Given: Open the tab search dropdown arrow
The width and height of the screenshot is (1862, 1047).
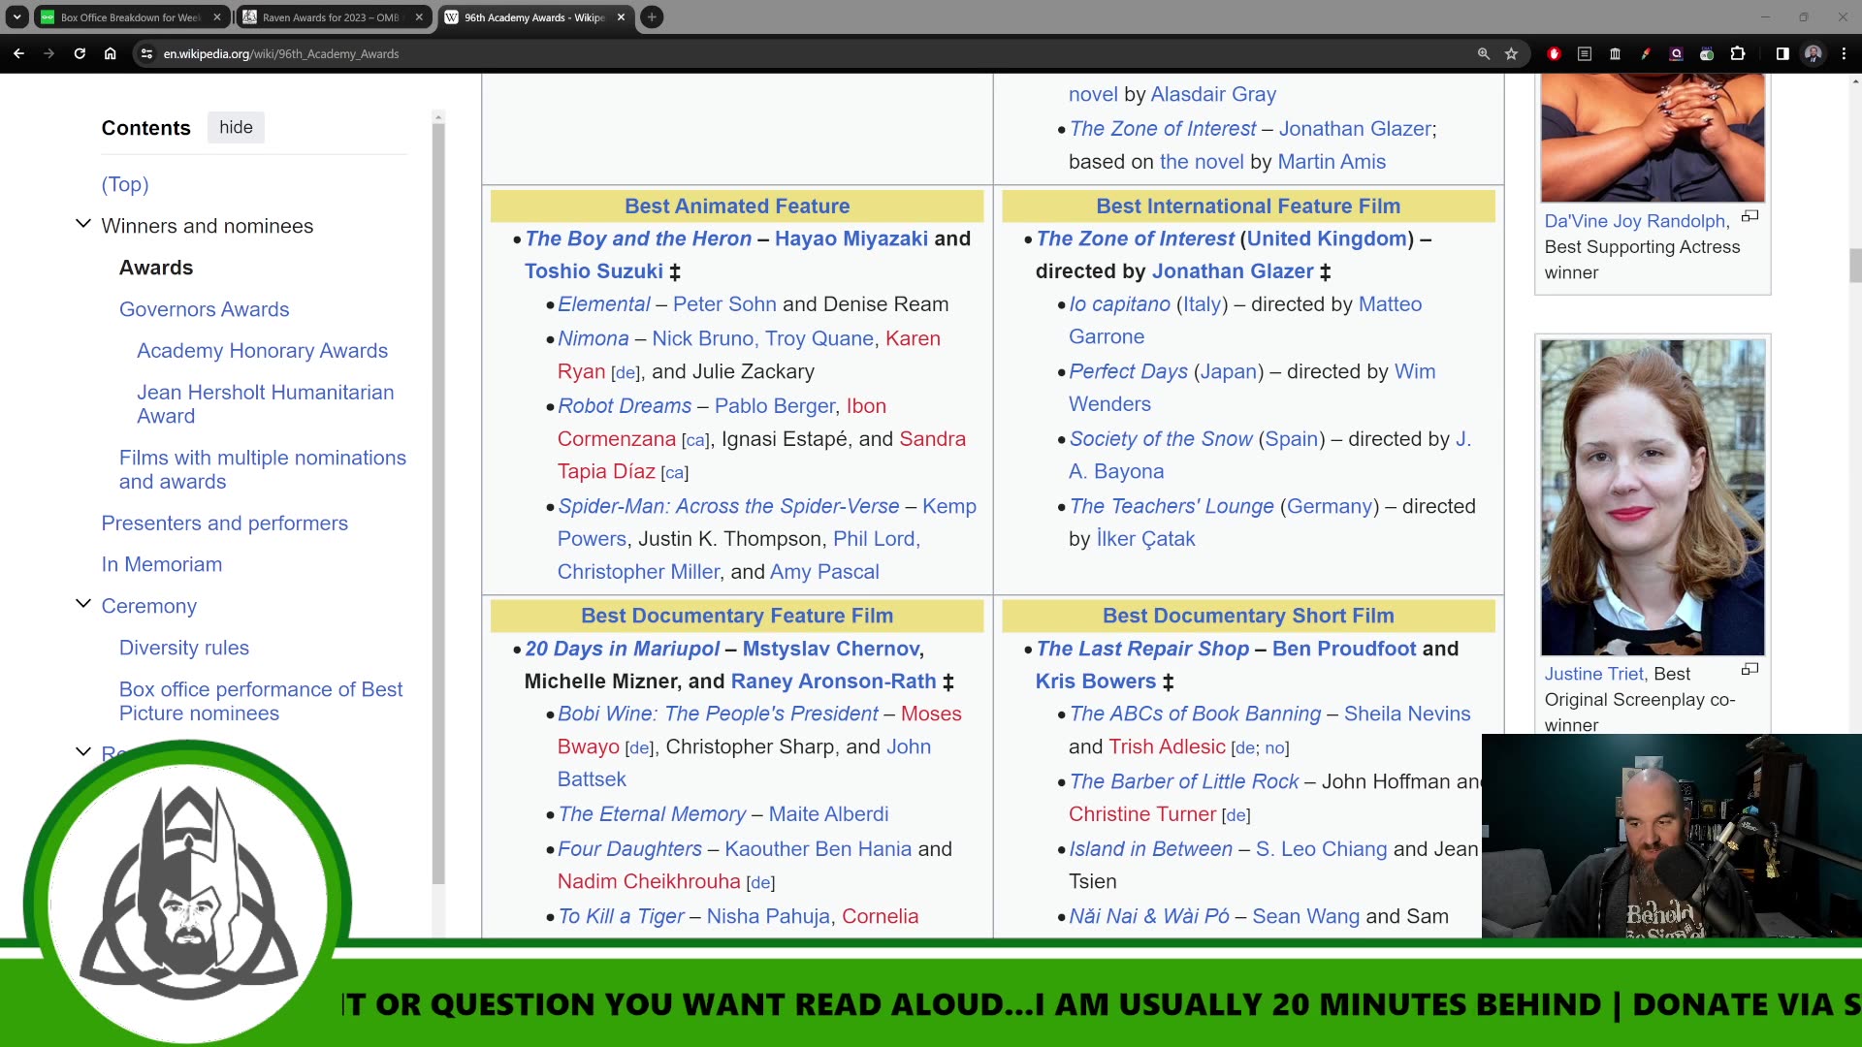Looking at the screenshot, I should 16,16.
